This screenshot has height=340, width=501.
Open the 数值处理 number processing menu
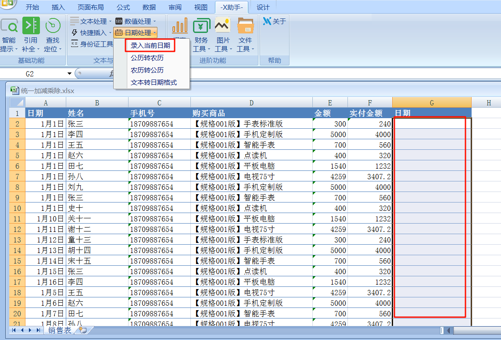click(136, 21)
